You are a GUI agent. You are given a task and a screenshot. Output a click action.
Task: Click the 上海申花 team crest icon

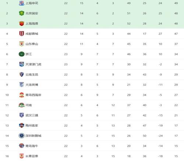pos(22,3)
